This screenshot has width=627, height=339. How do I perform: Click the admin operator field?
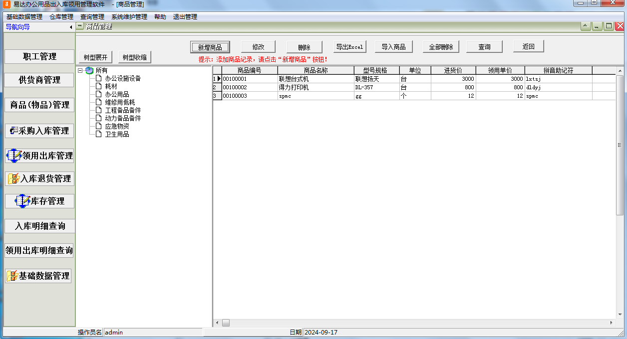click(153, 332)
